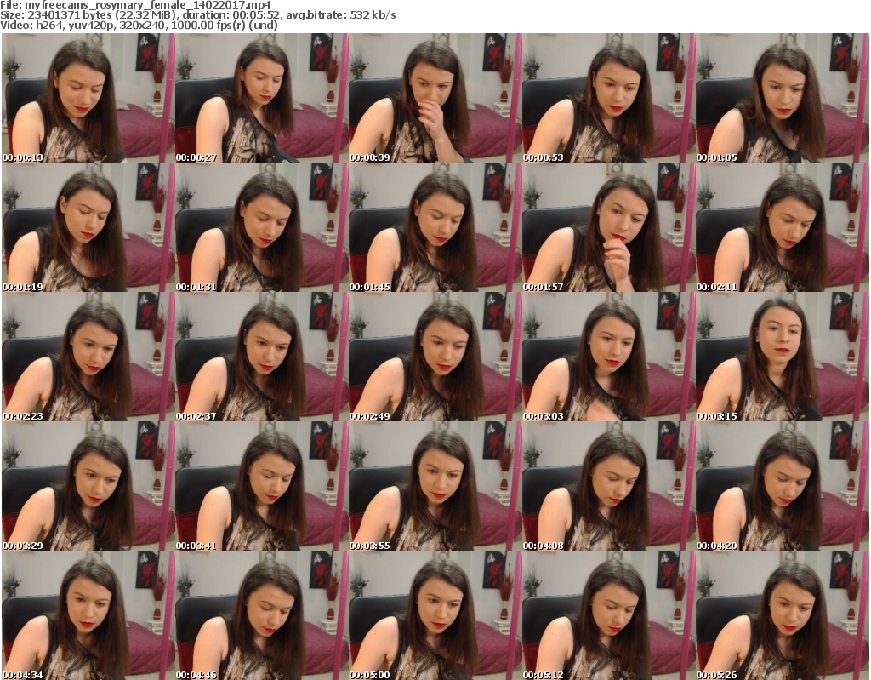Select the thumbnail stamped 00:05:26

coord(782,615)
